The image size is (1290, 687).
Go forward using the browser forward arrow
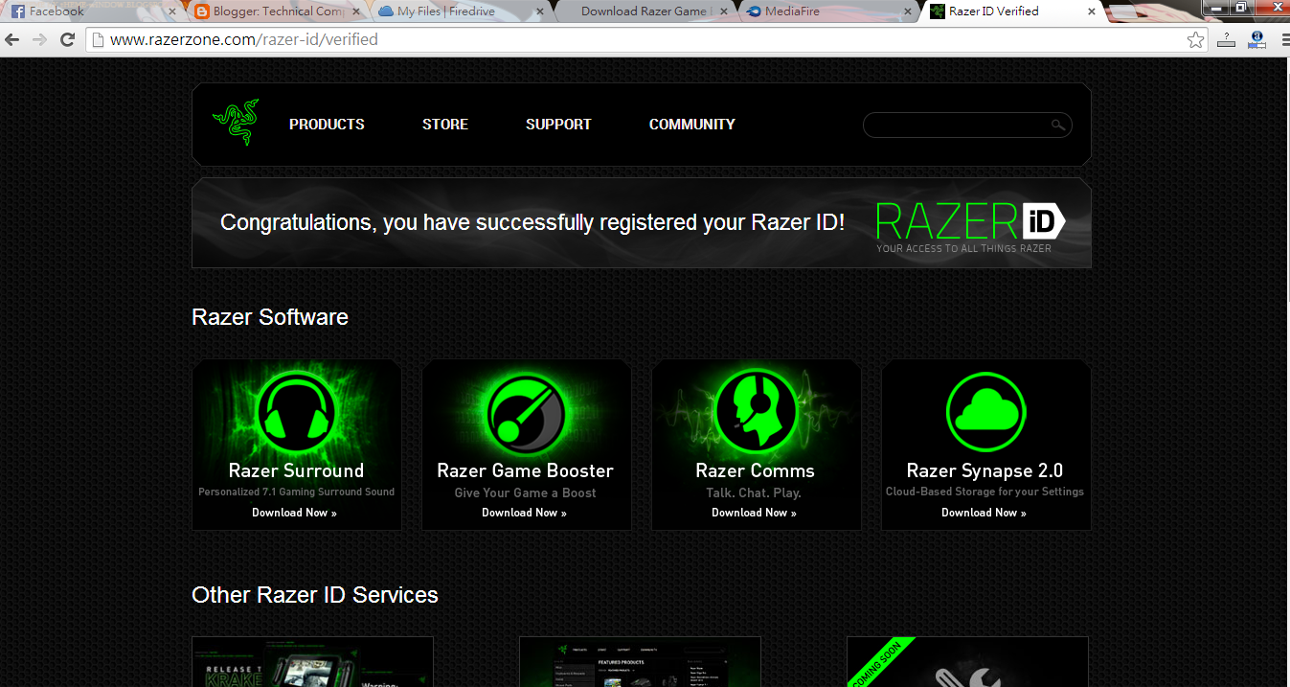tap(39, 40)
